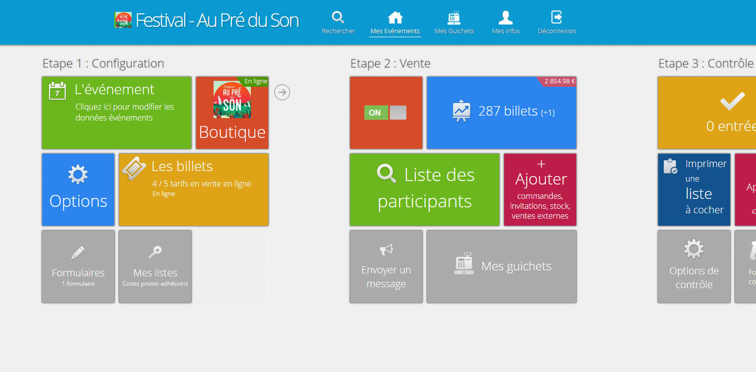Click the Mes infos user icon

click(505, 18)
